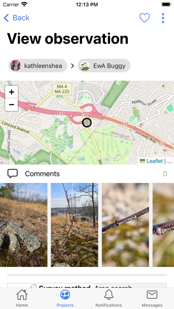Open the EwA Buggy project chip

(104, 66)
